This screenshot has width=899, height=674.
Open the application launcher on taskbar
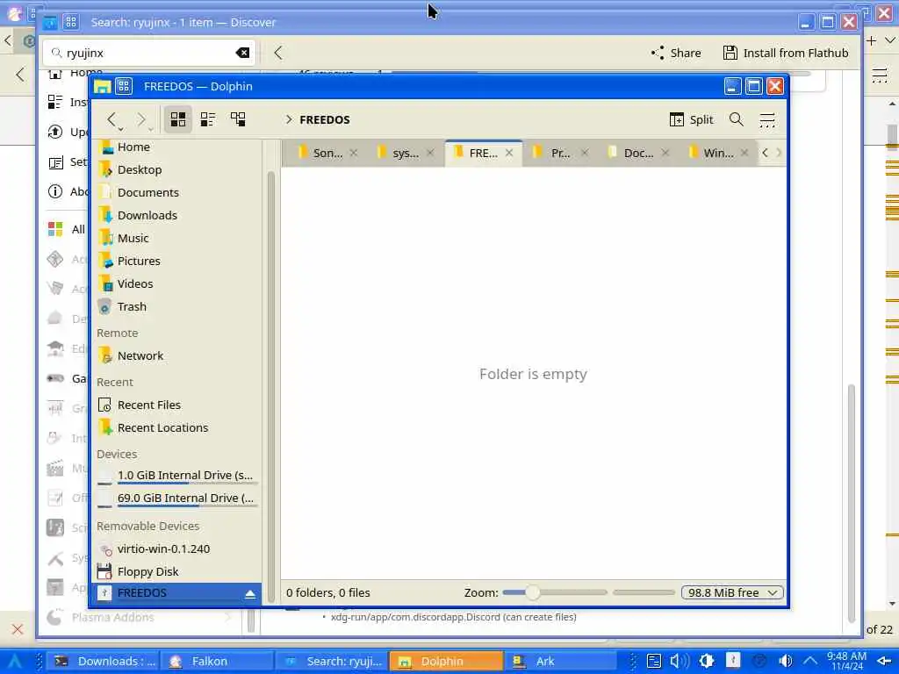tap(14, 662)
